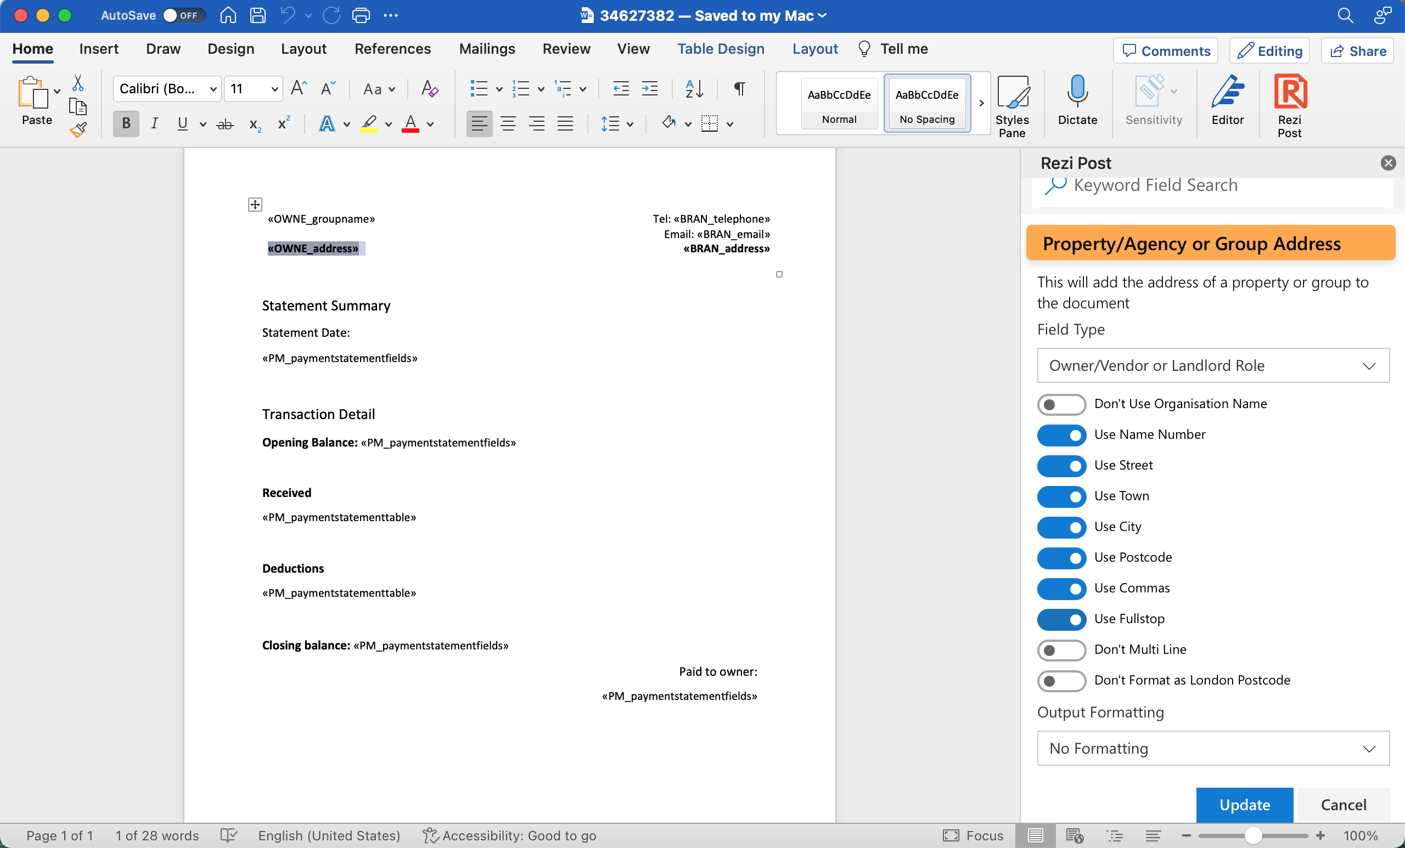Clear all formatting

click(429, 88)
